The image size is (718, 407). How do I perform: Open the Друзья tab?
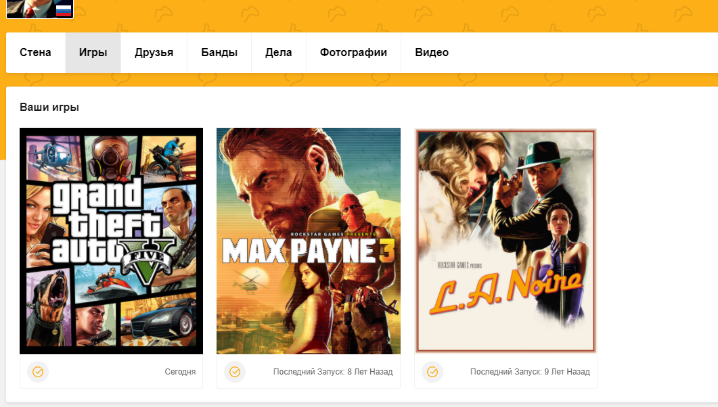click(x=154, y=53)
